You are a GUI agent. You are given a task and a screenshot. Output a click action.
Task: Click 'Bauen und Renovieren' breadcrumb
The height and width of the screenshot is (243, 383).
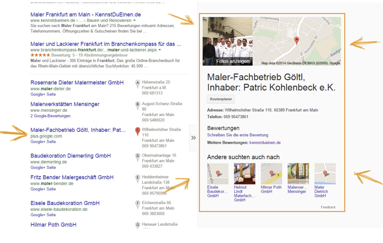(109, 20)
